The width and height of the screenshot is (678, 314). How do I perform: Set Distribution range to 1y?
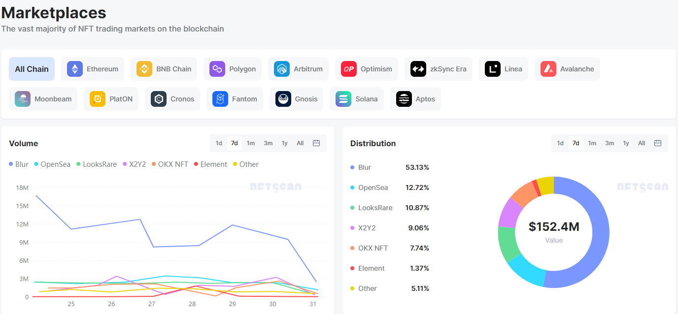point(626,143)
